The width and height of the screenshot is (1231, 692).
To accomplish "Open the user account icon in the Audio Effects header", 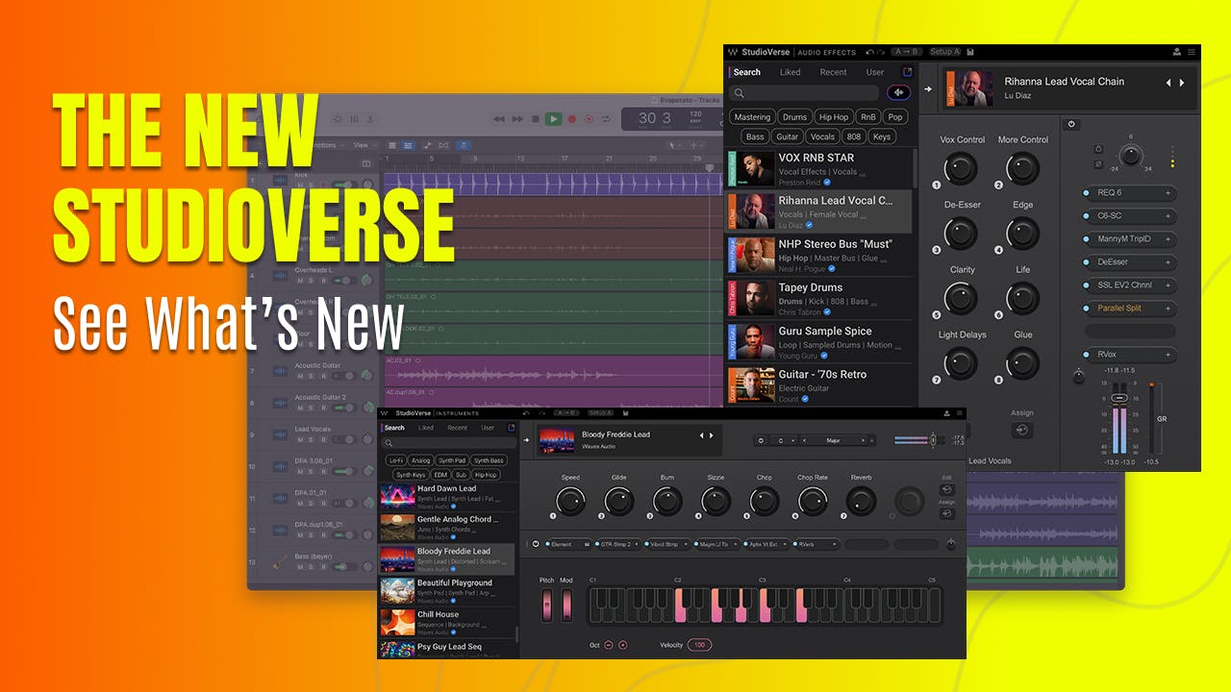I will pyautogui.click(x=1176, y=52).
